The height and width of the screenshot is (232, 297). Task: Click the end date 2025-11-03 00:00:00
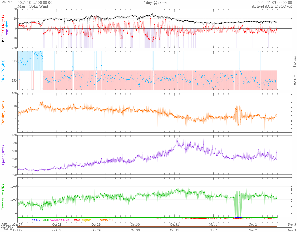click(x=274, y=3)
